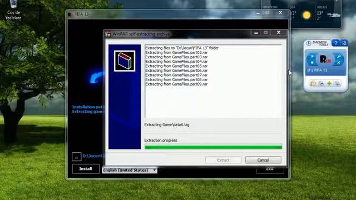This screenshot has width=356, height=200.
Task: Click log line 'Extracting from GameFiles.part04.rar'
Action: (176, 62)
